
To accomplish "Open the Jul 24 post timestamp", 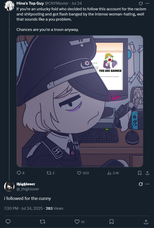I will coord(76,3).
